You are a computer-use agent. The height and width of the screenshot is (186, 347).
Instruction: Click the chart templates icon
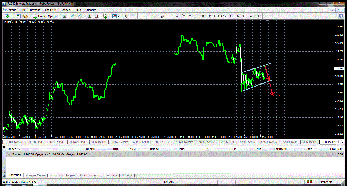click(x=115, y=16)
